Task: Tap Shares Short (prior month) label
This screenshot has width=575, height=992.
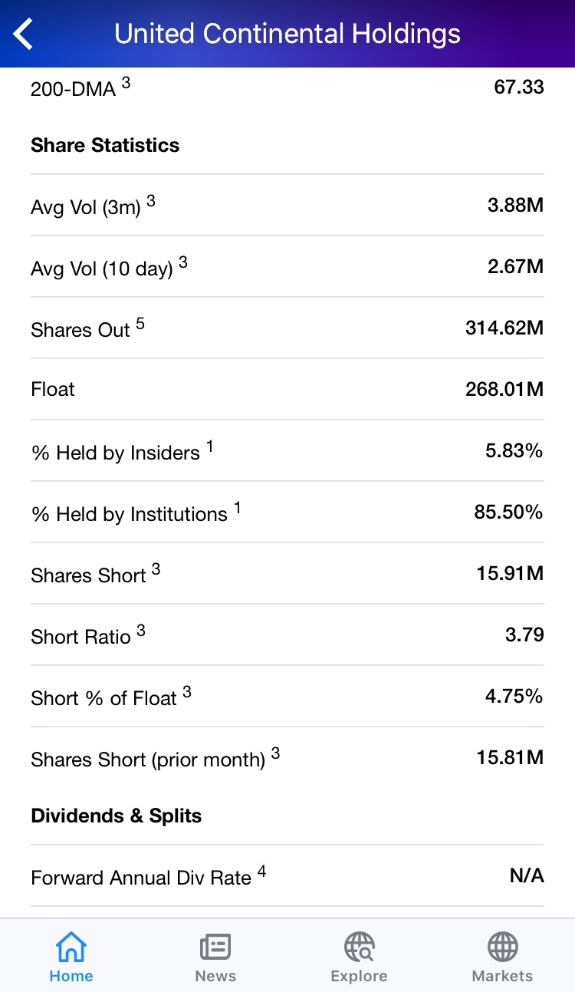Action: coord(147,760)
